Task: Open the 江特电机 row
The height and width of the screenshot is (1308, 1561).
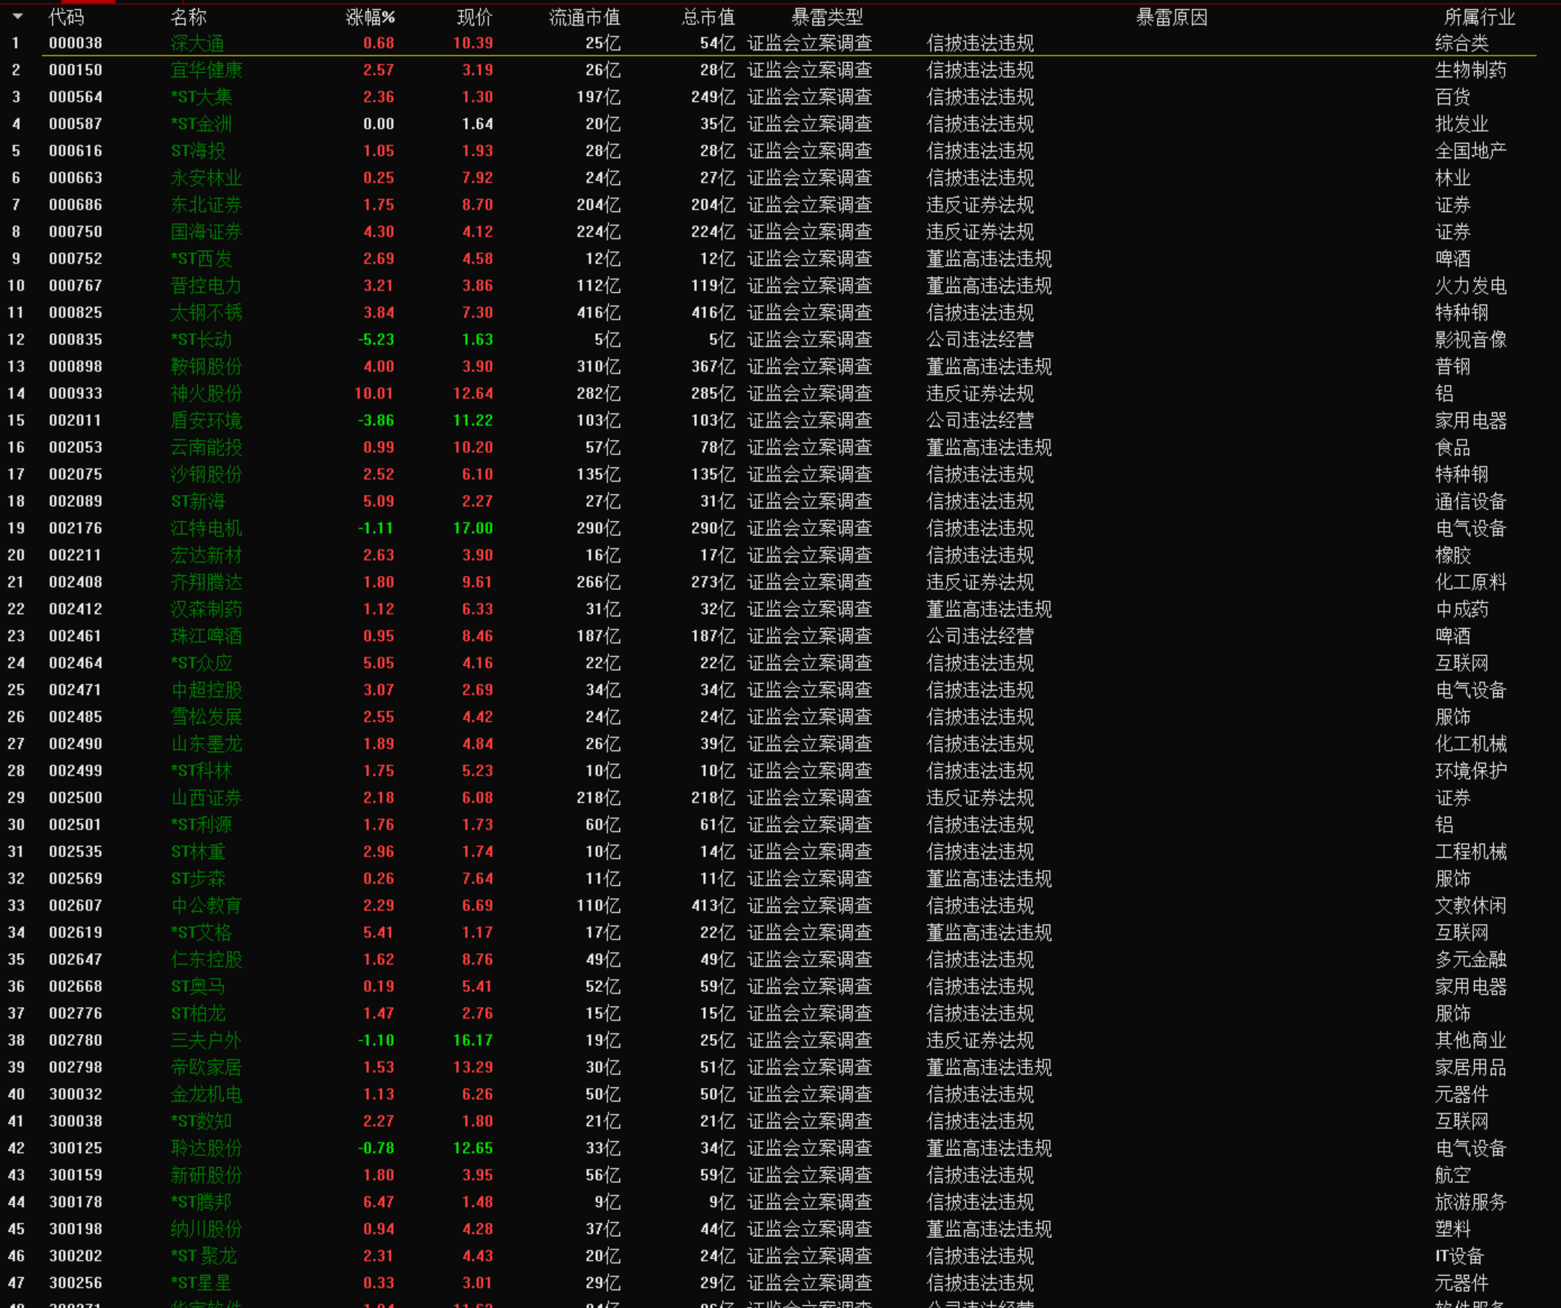Action: pyautogui.click(x=207, y=529)
